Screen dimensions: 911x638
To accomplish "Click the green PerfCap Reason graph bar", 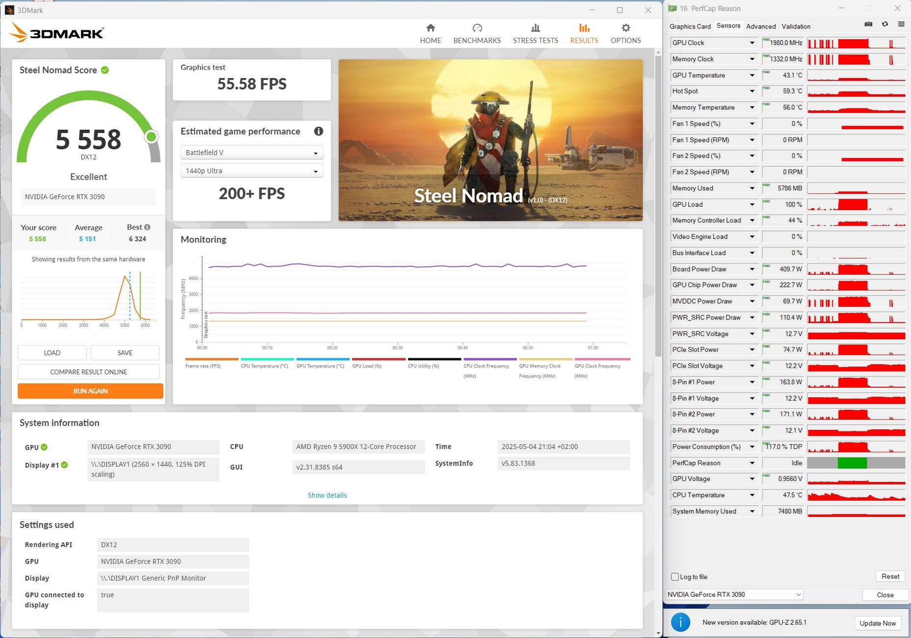I will [852, 463].
